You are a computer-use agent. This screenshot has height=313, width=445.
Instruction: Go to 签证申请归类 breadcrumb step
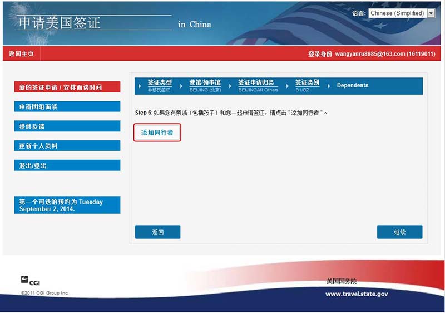pyautogui.click(x=256, y=82)
